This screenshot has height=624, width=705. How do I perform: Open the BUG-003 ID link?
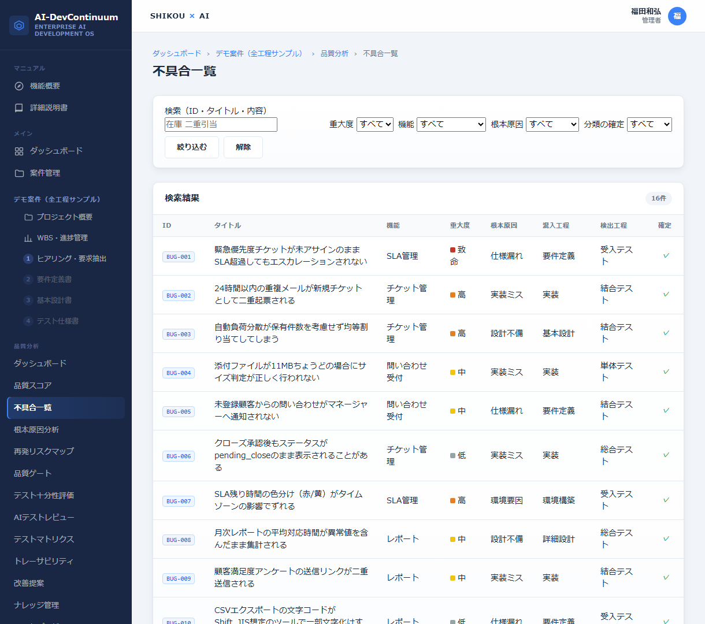[x=179, y=335]
